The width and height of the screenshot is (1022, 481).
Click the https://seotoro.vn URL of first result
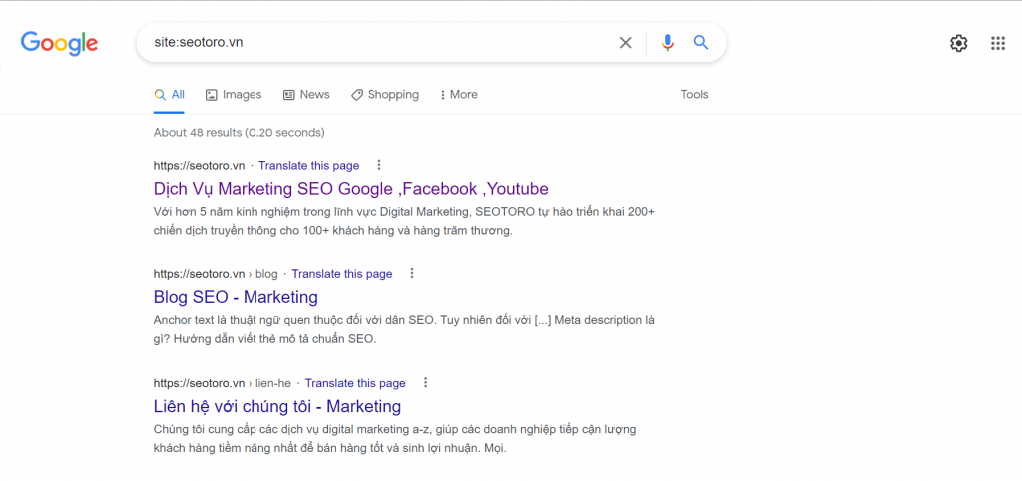click(x=199, y=166)
